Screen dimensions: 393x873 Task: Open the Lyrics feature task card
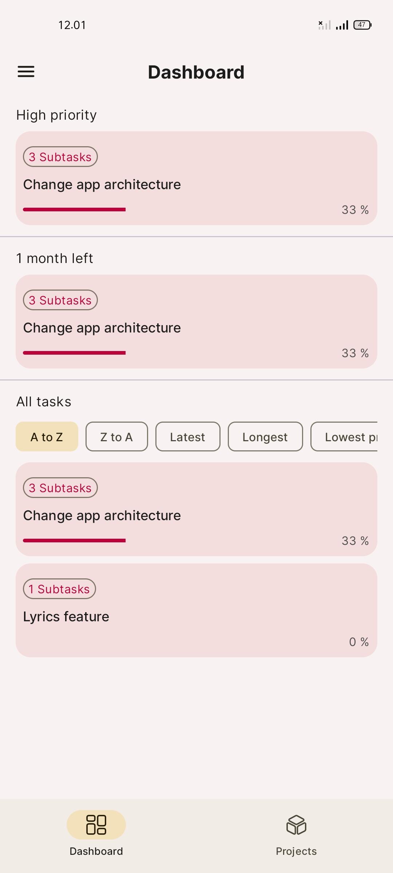pos(196,610)
